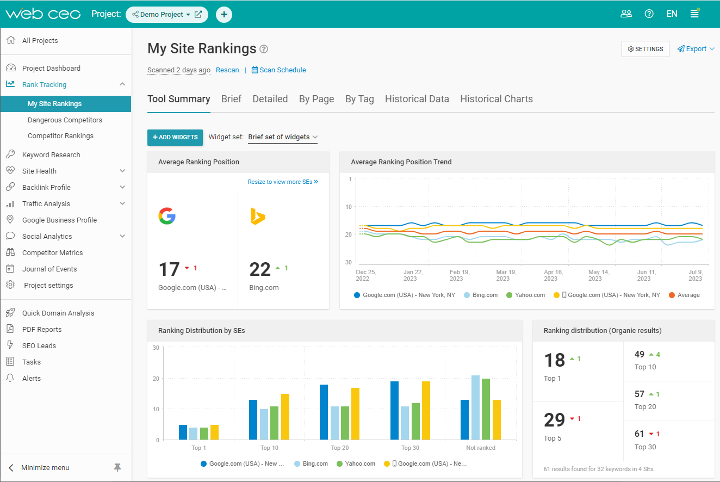This screenshot has width=720, height=482.
Task: Open the hamburger menu in header
Action: [694, 14]
